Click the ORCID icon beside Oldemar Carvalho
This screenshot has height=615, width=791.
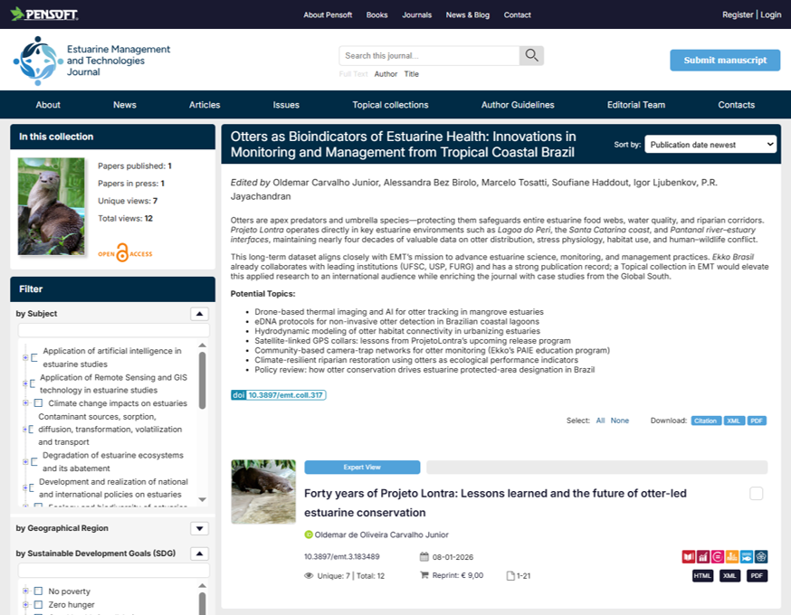(x=309, y=535)
